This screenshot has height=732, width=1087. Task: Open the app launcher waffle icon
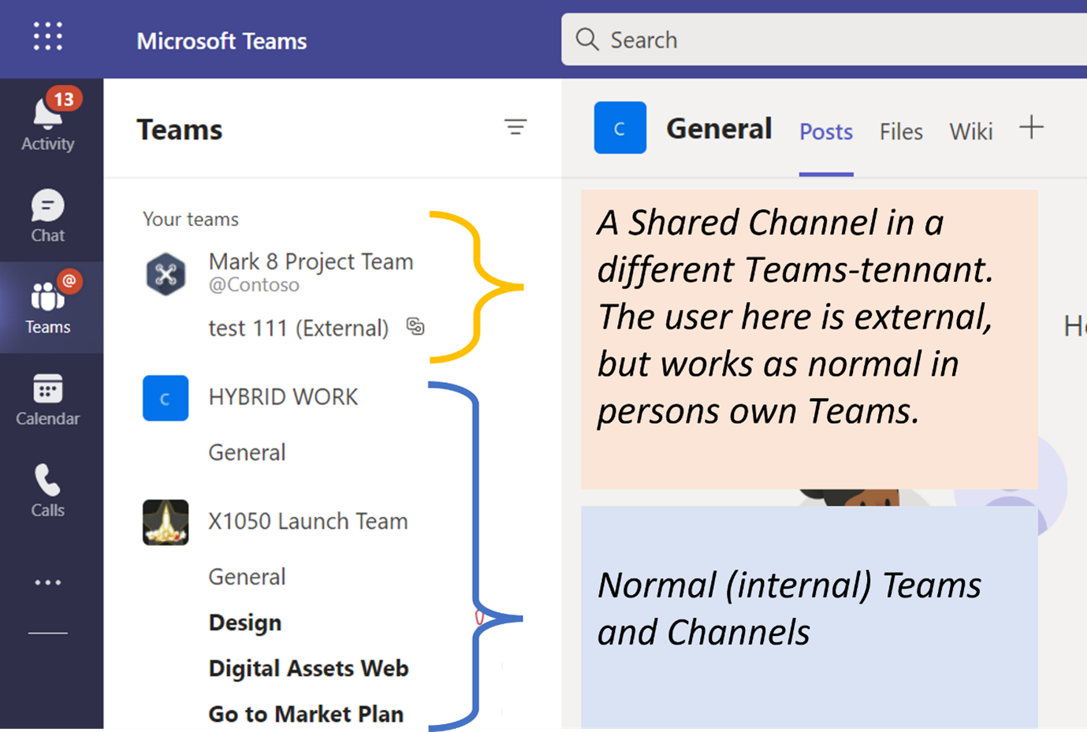(48, 36)
